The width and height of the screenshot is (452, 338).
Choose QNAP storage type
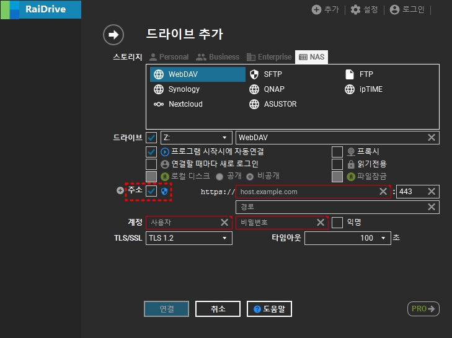pos(267,89)
